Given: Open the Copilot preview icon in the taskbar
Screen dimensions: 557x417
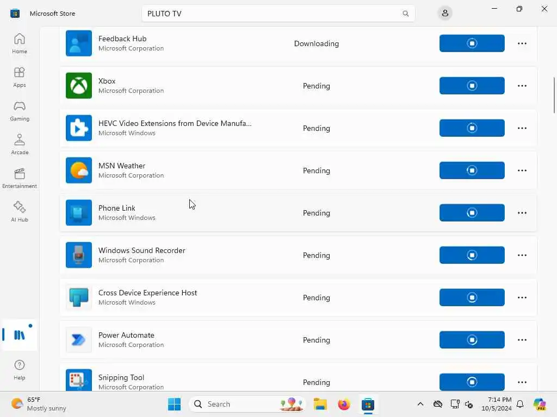Looking at the screenshot, I should 540,404.
